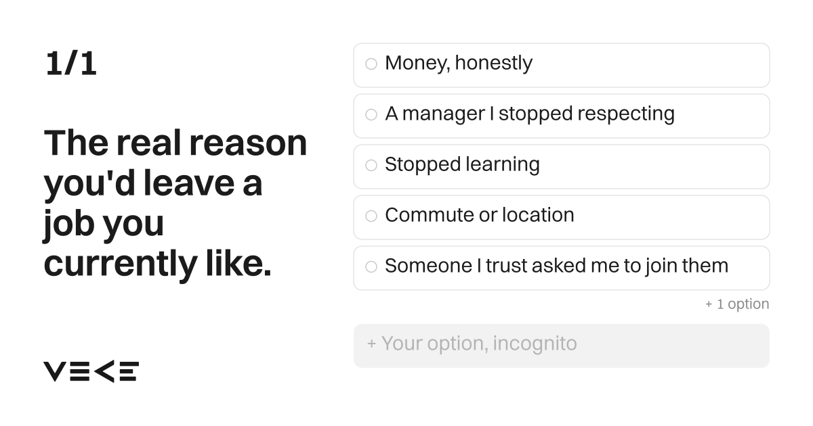Mark the 'Commute or location' radio circle
813x426 pixels.
(x=371, y=216)
